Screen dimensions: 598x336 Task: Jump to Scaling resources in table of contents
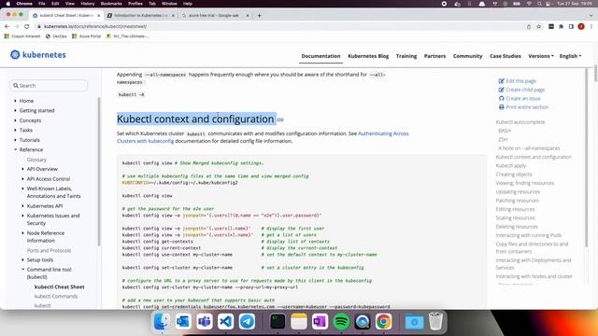(515, 217)
